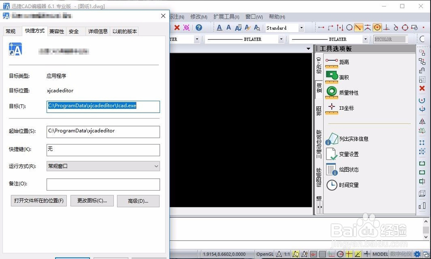Click the mirror triangle icon in right toolbar
This screenshot has width=431, height=259.
pyautogui.click(x=422, y=121)
